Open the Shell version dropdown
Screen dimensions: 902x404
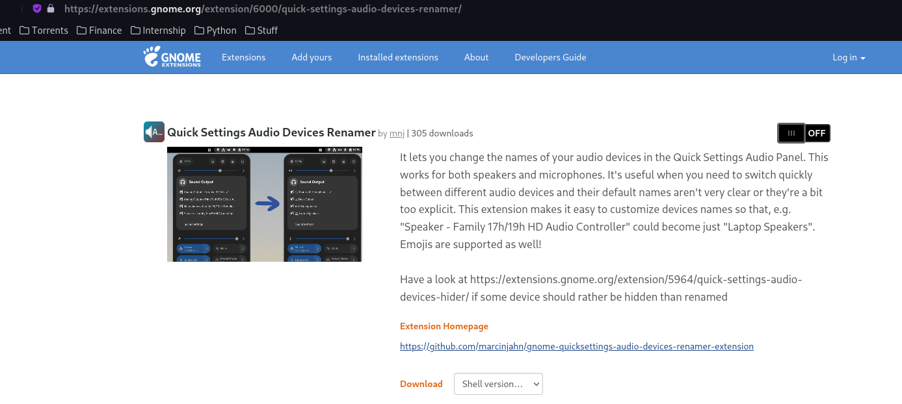click(x=498, y=384)
